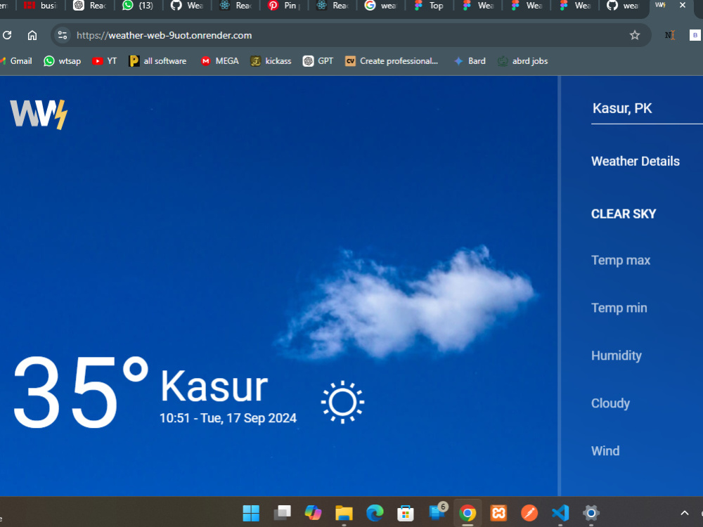Show hidden tray icons chevron
This screenshot has width=703, height=527.
coord(685,513)
